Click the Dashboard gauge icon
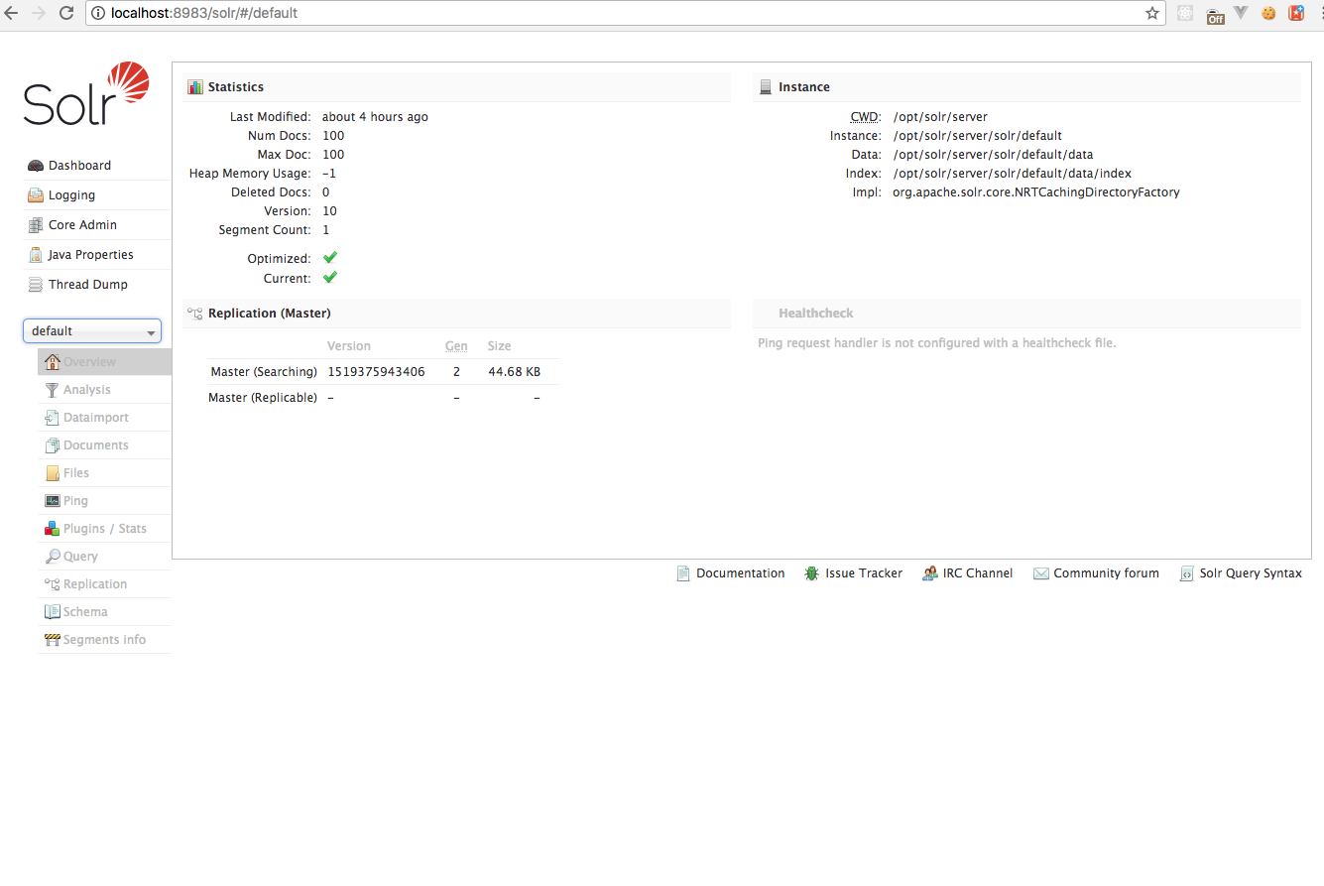This screenshot has height=886, width=1324. 36,166
